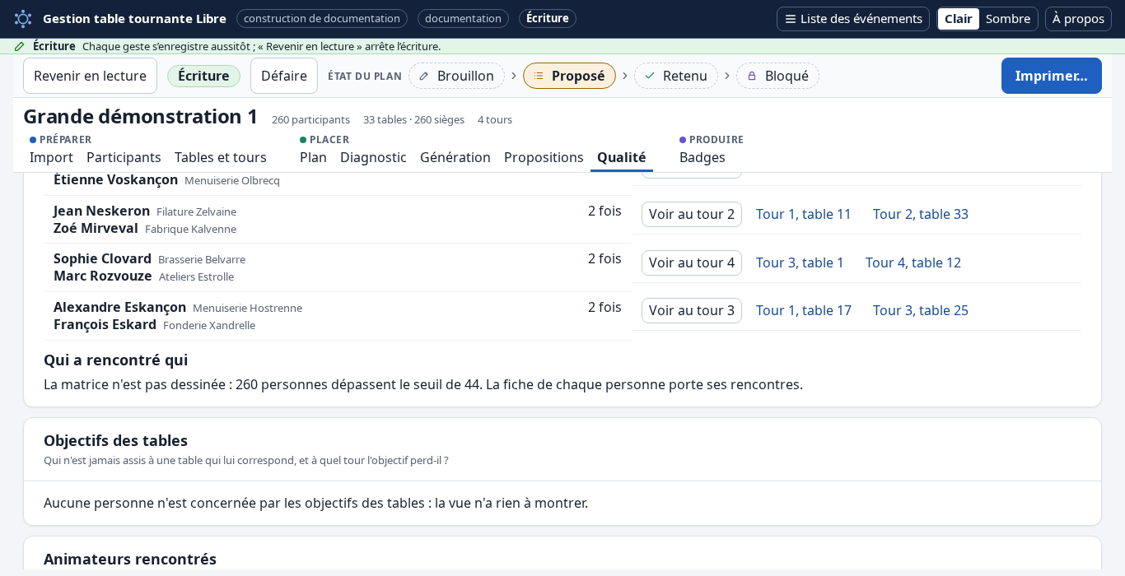Open the Badges tab

pyautogui.click(x=703, y=157)
